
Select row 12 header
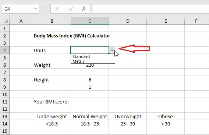tap(5, 109)
